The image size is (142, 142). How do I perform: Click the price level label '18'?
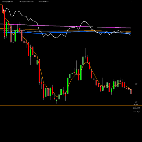tap(136, 102)
